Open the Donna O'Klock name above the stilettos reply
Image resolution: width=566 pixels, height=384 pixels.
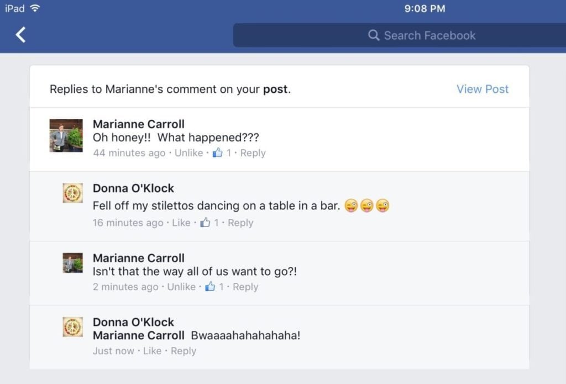point(133,188)
